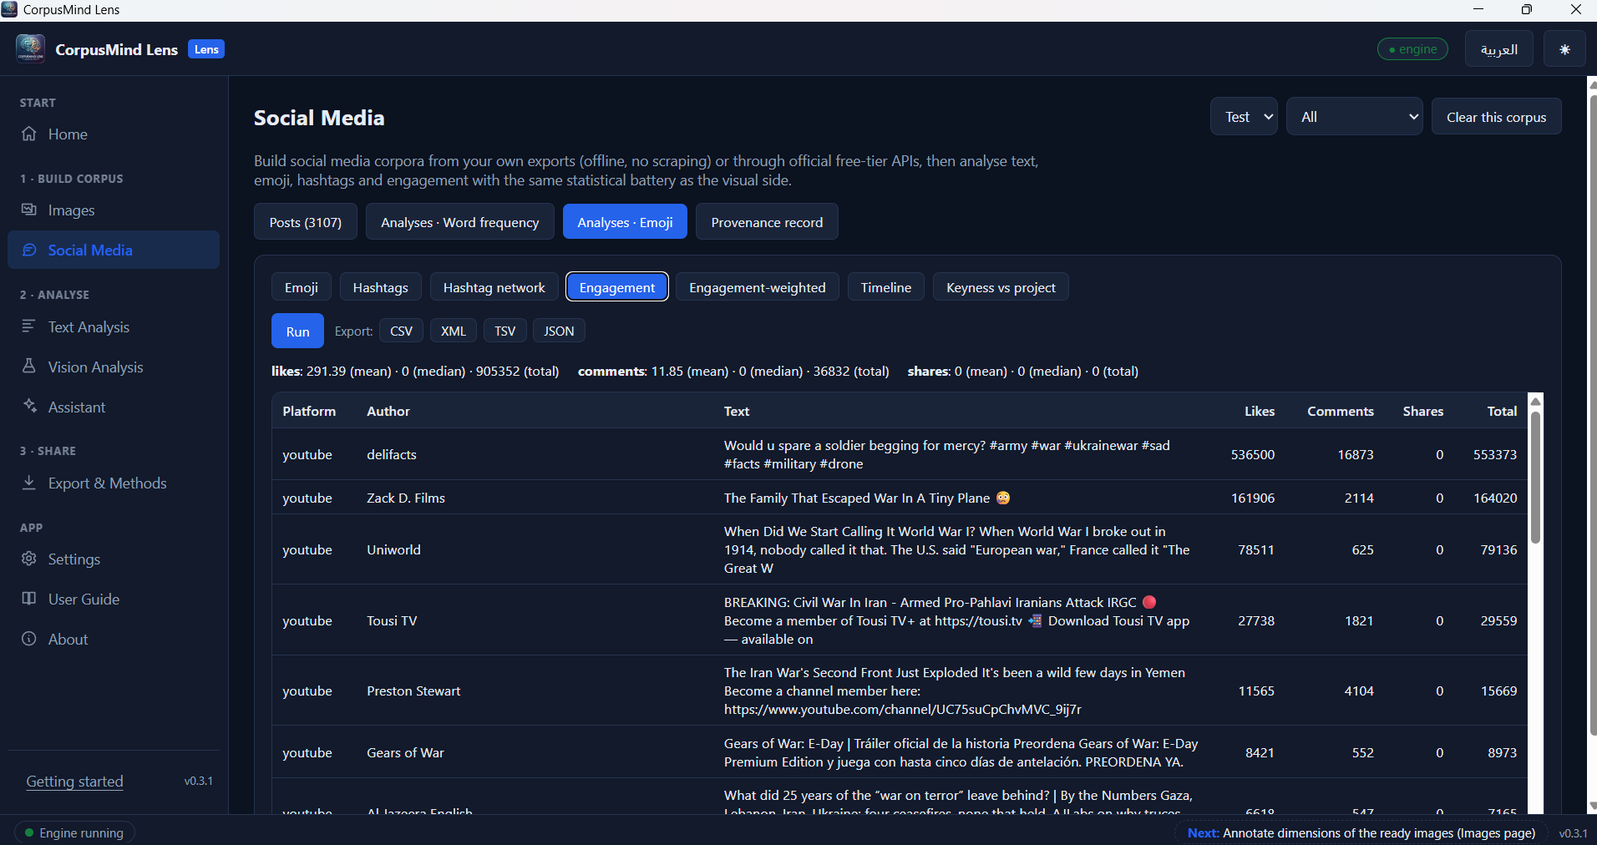The width and height of the screenshot is (1597, 845).
Task: Click the Social Media sidebar icon
Action: 29,250
